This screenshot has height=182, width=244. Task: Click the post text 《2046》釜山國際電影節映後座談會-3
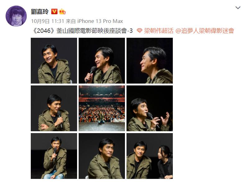coord(82,31)
